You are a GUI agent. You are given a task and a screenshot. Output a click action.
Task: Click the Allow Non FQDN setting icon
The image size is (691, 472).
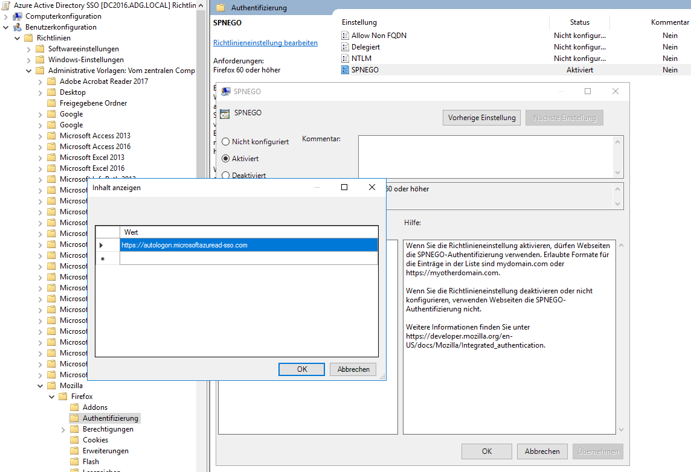(x=345, y=35)
